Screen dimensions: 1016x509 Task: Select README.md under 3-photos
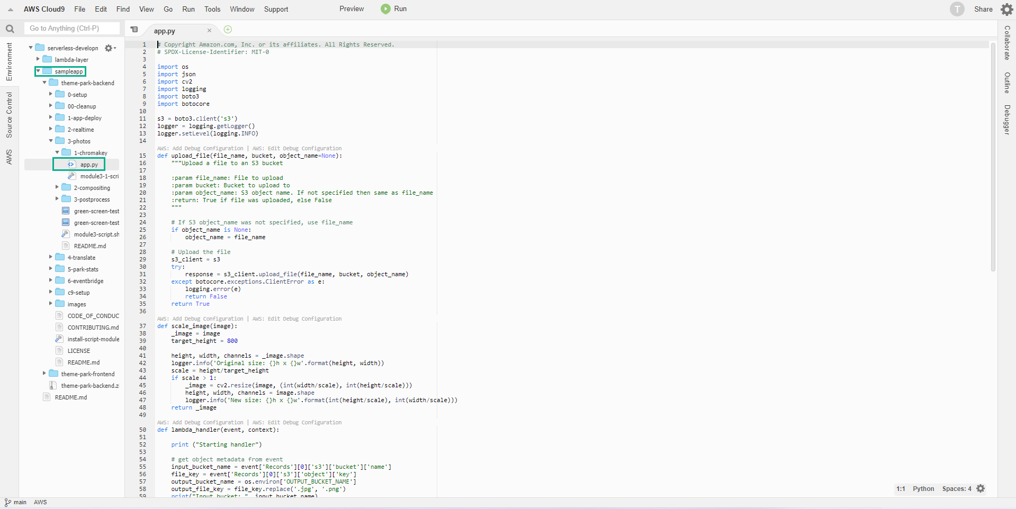pos(90,246)
